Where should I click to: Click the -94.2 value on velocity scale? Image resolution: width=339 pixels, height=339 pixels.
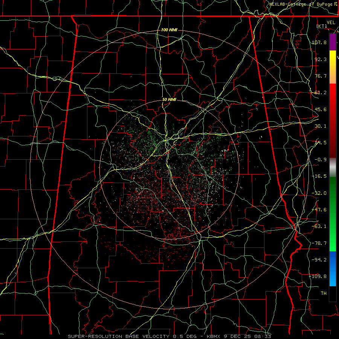[x=319, y=260]
